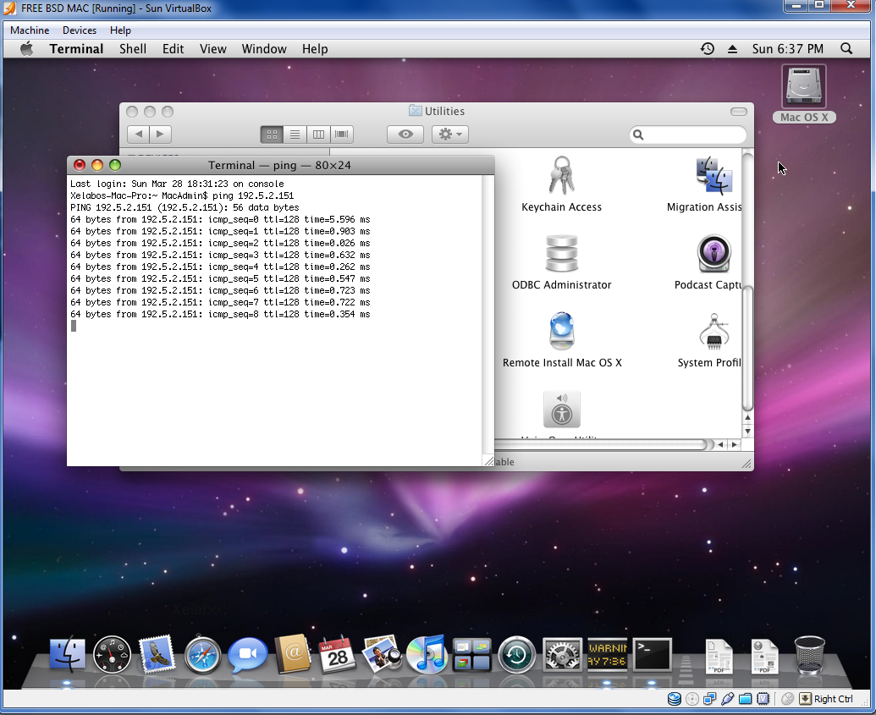Click the Quick Look eye button

[x=405, y=135]
